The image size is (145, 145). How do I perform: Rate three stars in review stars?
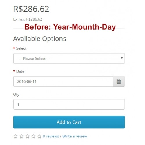[x=28, y=136]
